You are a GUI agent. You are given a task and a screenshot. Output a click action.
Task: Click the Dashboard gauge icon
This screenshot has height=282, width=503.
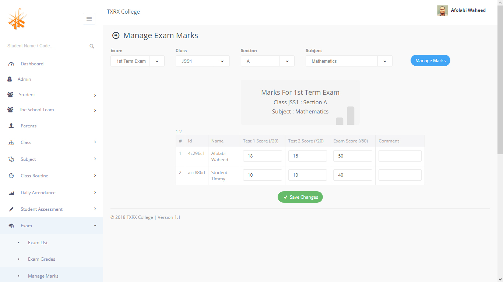click(x=11, y=64)
